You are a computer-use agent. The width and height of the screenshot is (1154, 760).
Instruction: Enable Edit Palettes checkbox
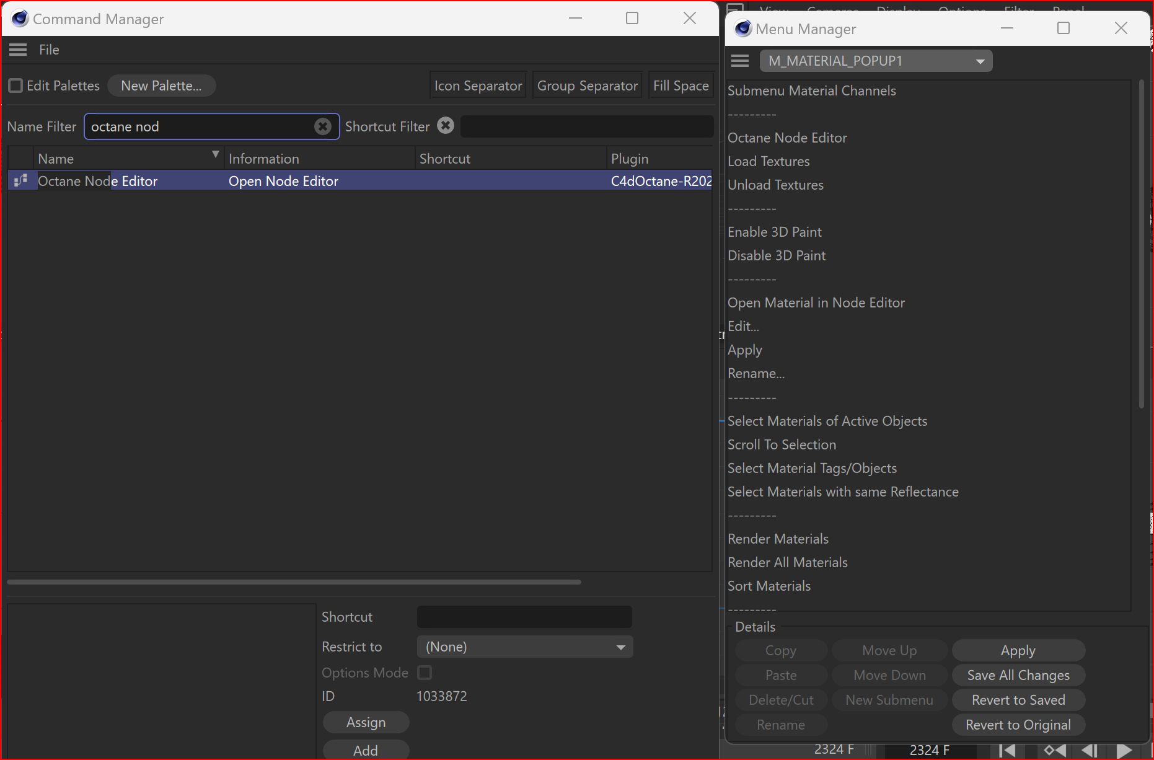click(15, 86)
